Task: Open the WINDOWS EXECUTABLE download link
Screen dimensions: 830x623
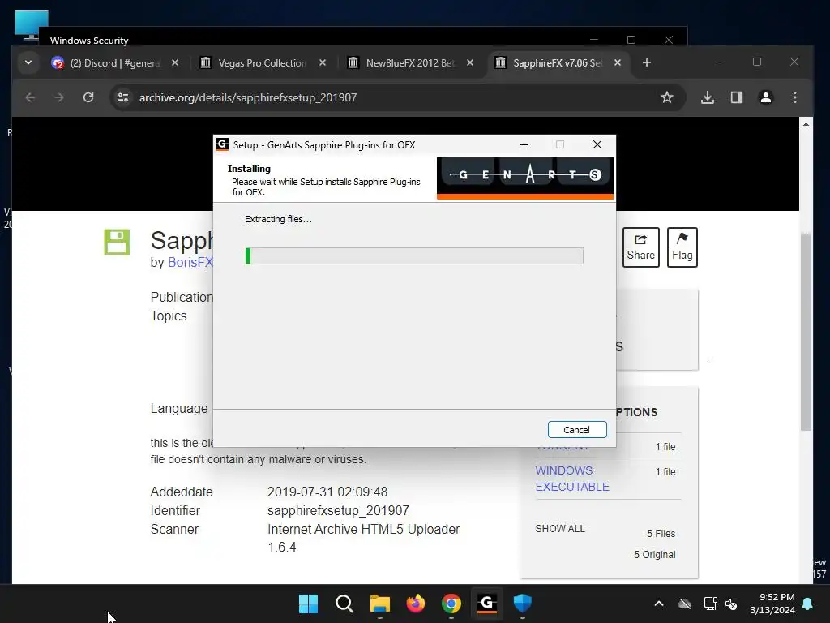Action: [572, 479]
